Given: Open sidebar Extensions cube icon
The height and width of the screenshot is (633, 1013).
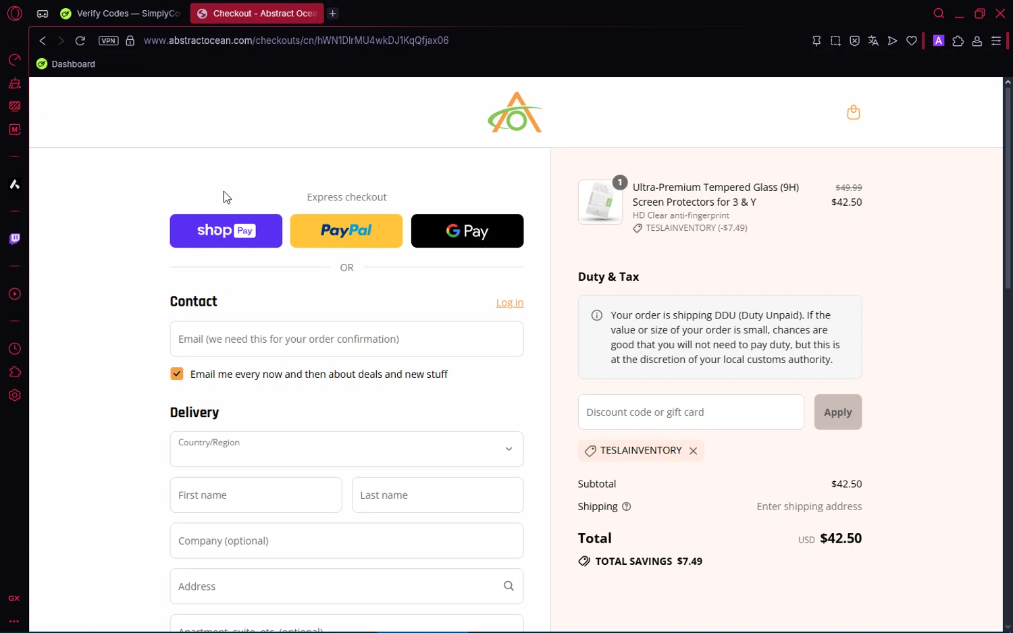Looking at the screenshot, I should (14, 372).
